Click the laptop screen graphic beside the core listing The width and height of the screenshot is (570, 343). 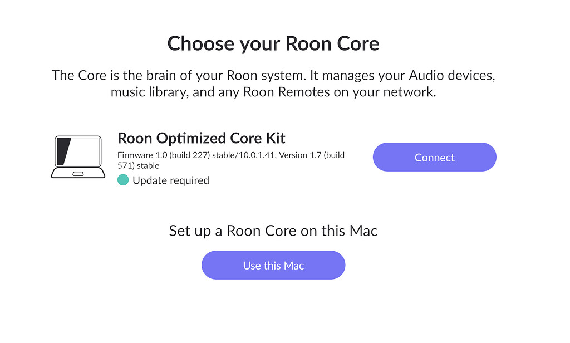coord(78,149)
